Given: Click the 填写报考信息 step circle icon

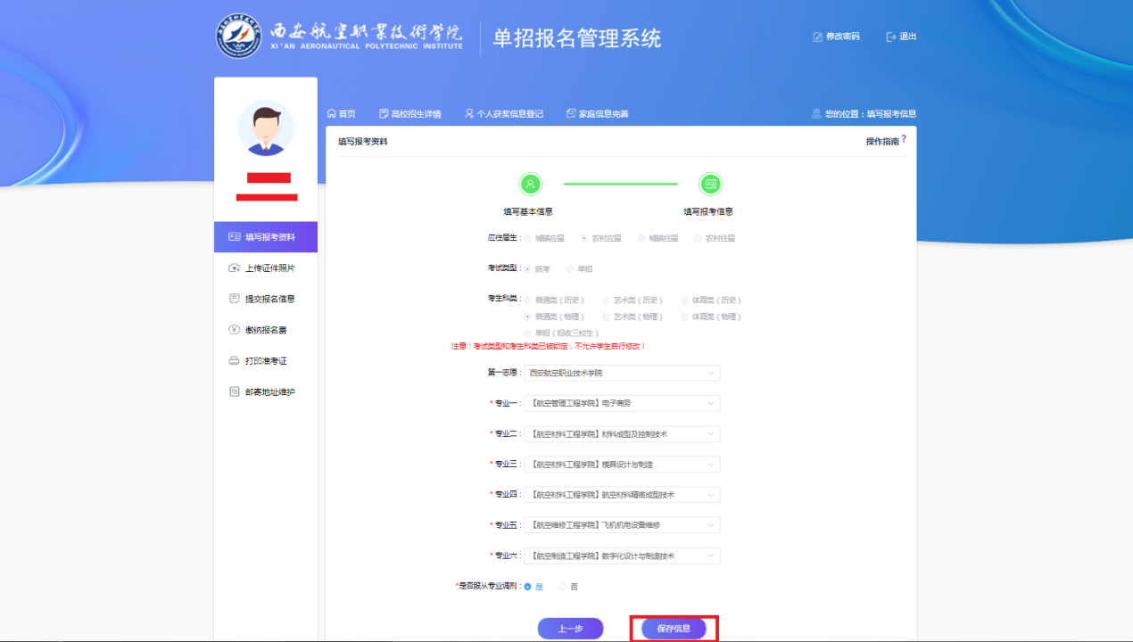Looking at the screenshot, I should pos(710,184).
